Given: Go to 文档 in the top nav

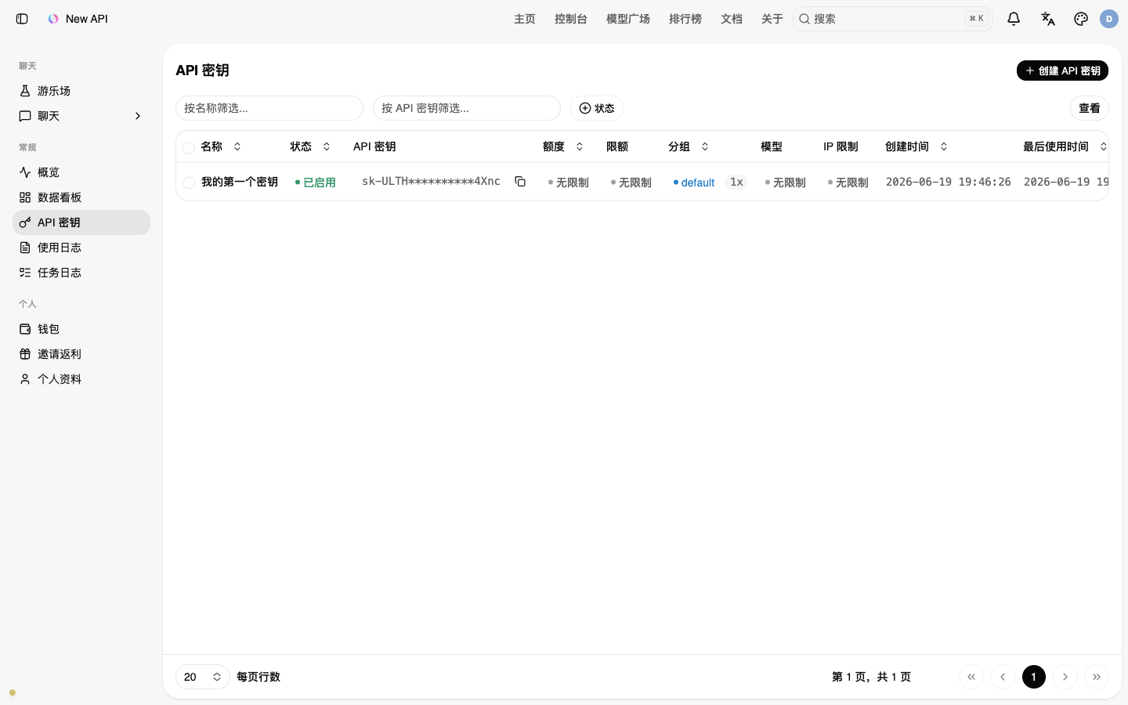Looking at the screenshot, I should click(x=732, y=19).
